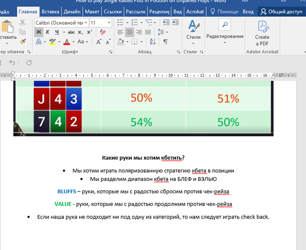Screen dimensions: 306x250
Task: Click heading Какие руки мы хотим кбетить?
Action: [143, 158]
